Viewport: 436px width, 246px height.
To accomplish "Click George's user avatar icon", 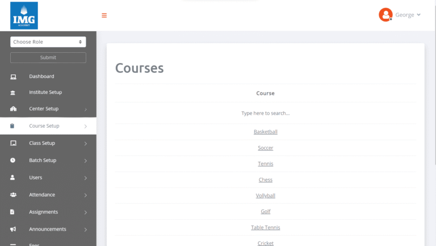I will 385,15.
